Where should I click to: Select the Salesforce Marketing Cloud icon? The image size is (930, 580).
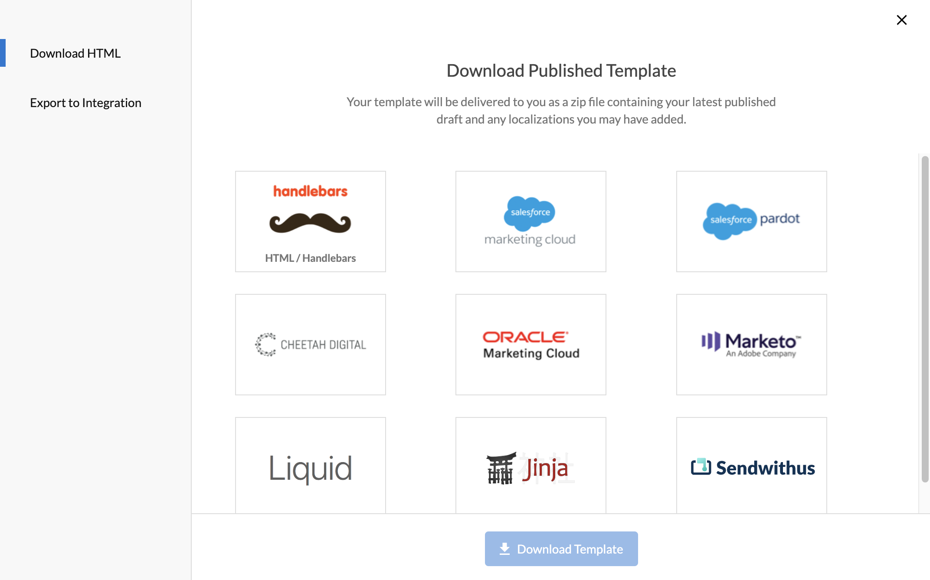point(530,221)
